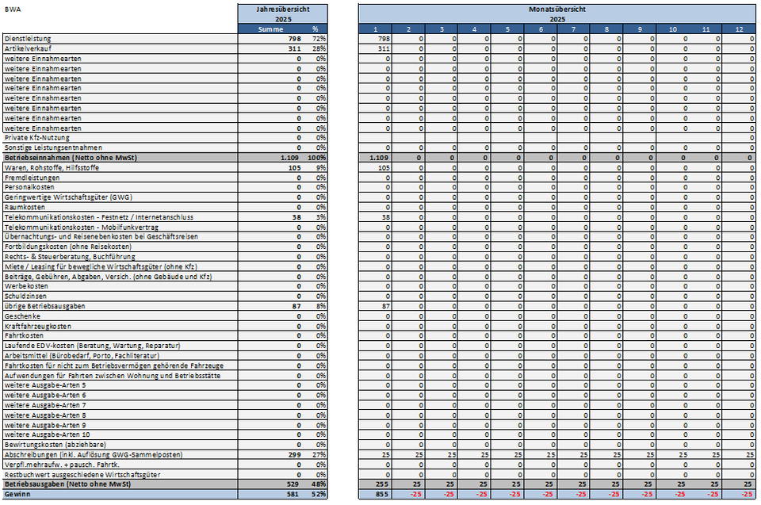This screenshot has width=761, height=505.
Task: Select Bewirtungskosten (abziehbare) row label
Action: (55, 445)
